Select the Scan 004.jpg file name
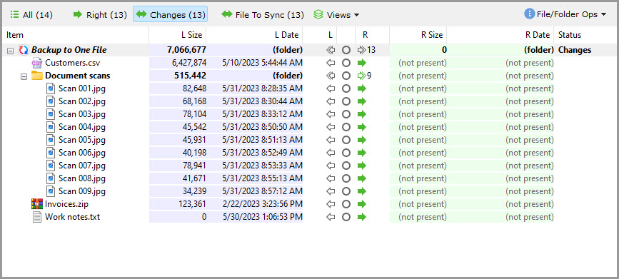 click(82, 127)
